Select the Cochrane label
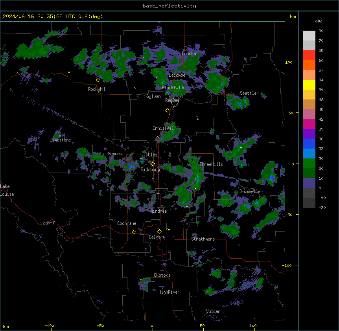The image size is (339, 331). [x=127, y=223]
